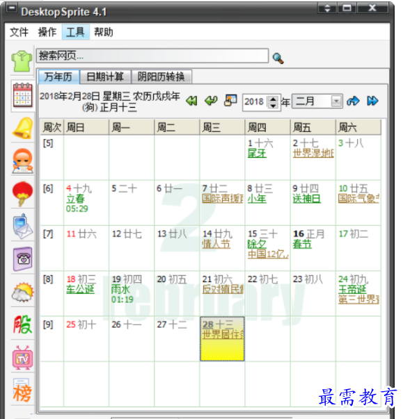The height and width of the screenshot is (419, 403).
Task: Open the 尾牙 link on February 1
Action: tap(257, 154)
